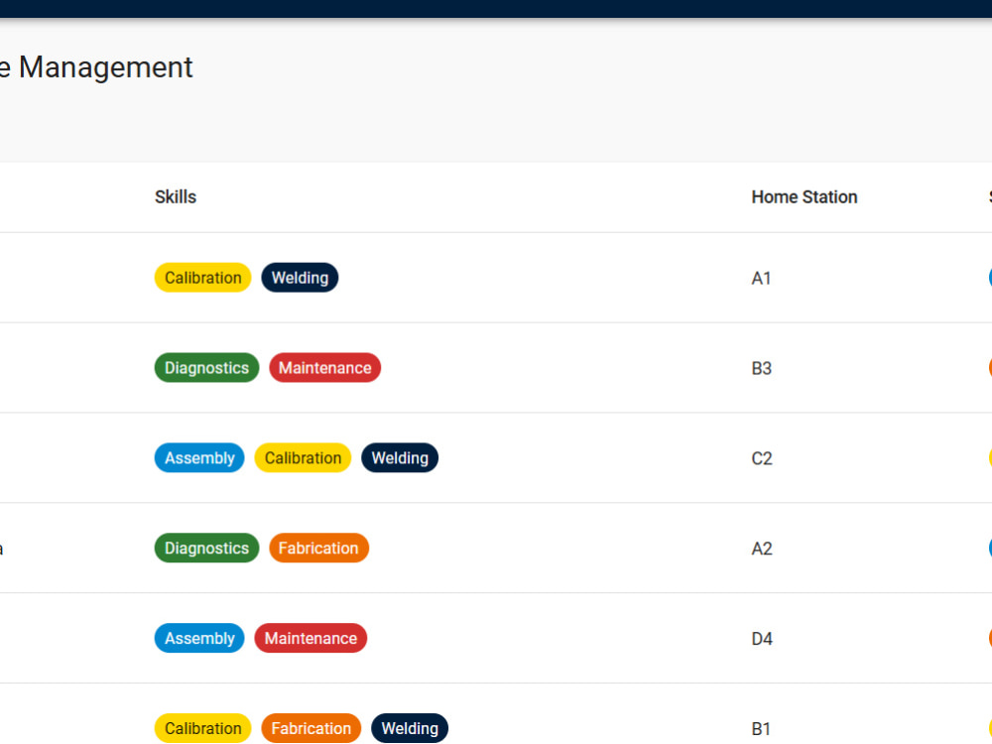Screen dimensions: 992x744
Task: Click Diagnostics tag in the B3 row
Action: [207, 368]
